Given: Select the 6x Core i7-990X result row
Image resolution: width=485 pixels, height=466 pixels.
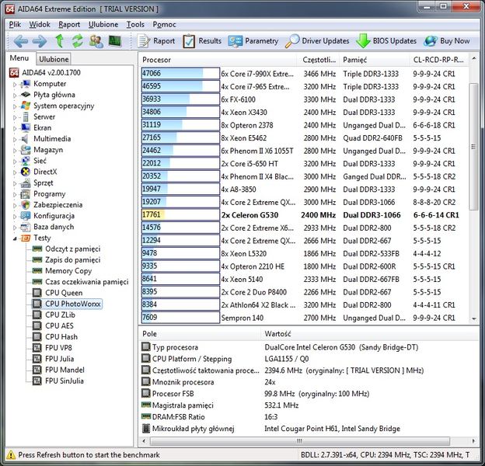Looking at the screenshot, I should (x=304, y=74).
